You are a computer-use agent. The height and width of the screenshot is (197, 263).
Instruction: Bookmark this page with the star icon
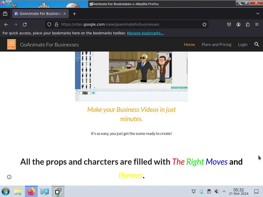(204, 24)
